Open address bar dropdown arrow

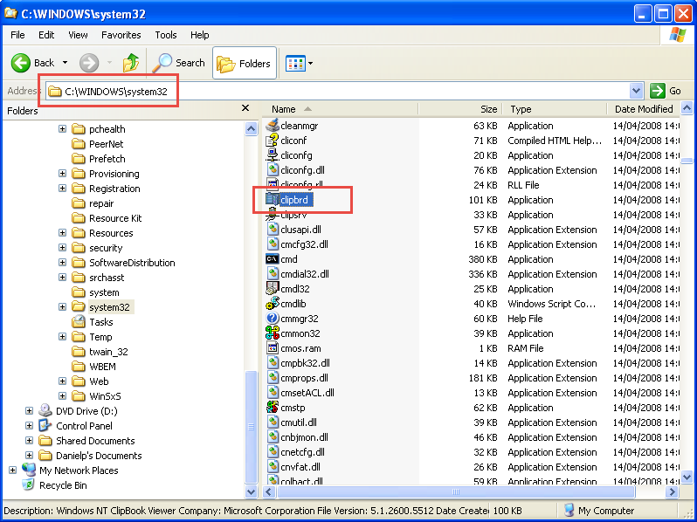(636, 91)
